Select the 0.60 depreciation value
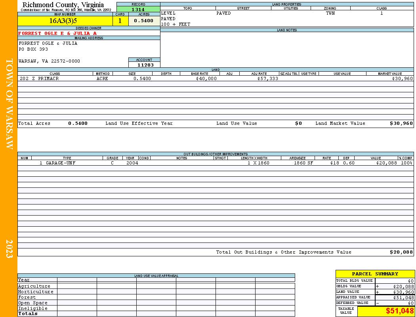This screenshot has width=416, height=317. [x=349, y=163]
